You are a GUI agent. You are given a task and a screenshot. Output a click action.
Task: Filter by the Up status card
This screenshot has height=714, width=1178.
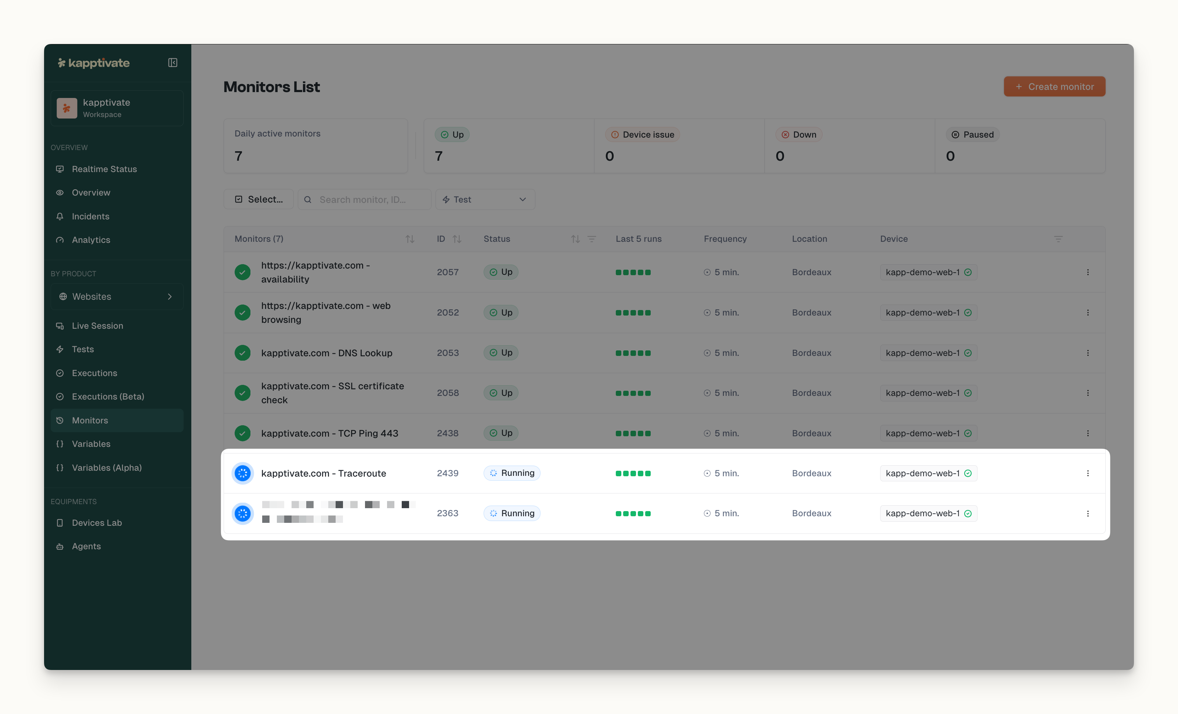click(509, 146)
